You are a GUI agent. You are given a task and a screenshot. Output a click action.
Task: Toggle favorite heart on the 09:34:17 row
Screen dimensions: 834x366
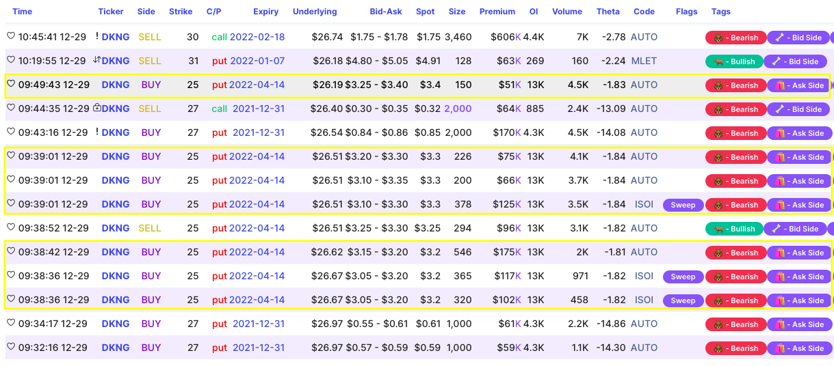10,322
